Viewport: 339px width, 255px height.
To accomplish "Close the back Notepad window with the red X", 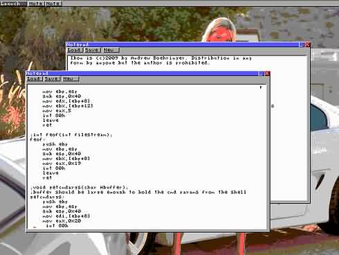I will [307, 45].
